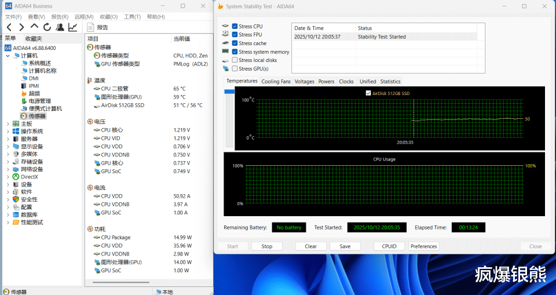Open the 工具(T) menu

tap(132, 17)
